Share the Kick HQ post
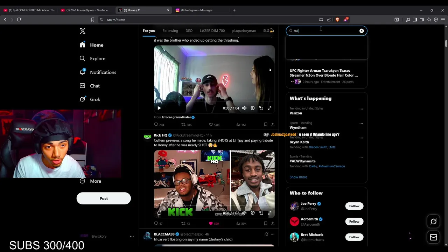448x252 pixels. [x=273, y=223]
